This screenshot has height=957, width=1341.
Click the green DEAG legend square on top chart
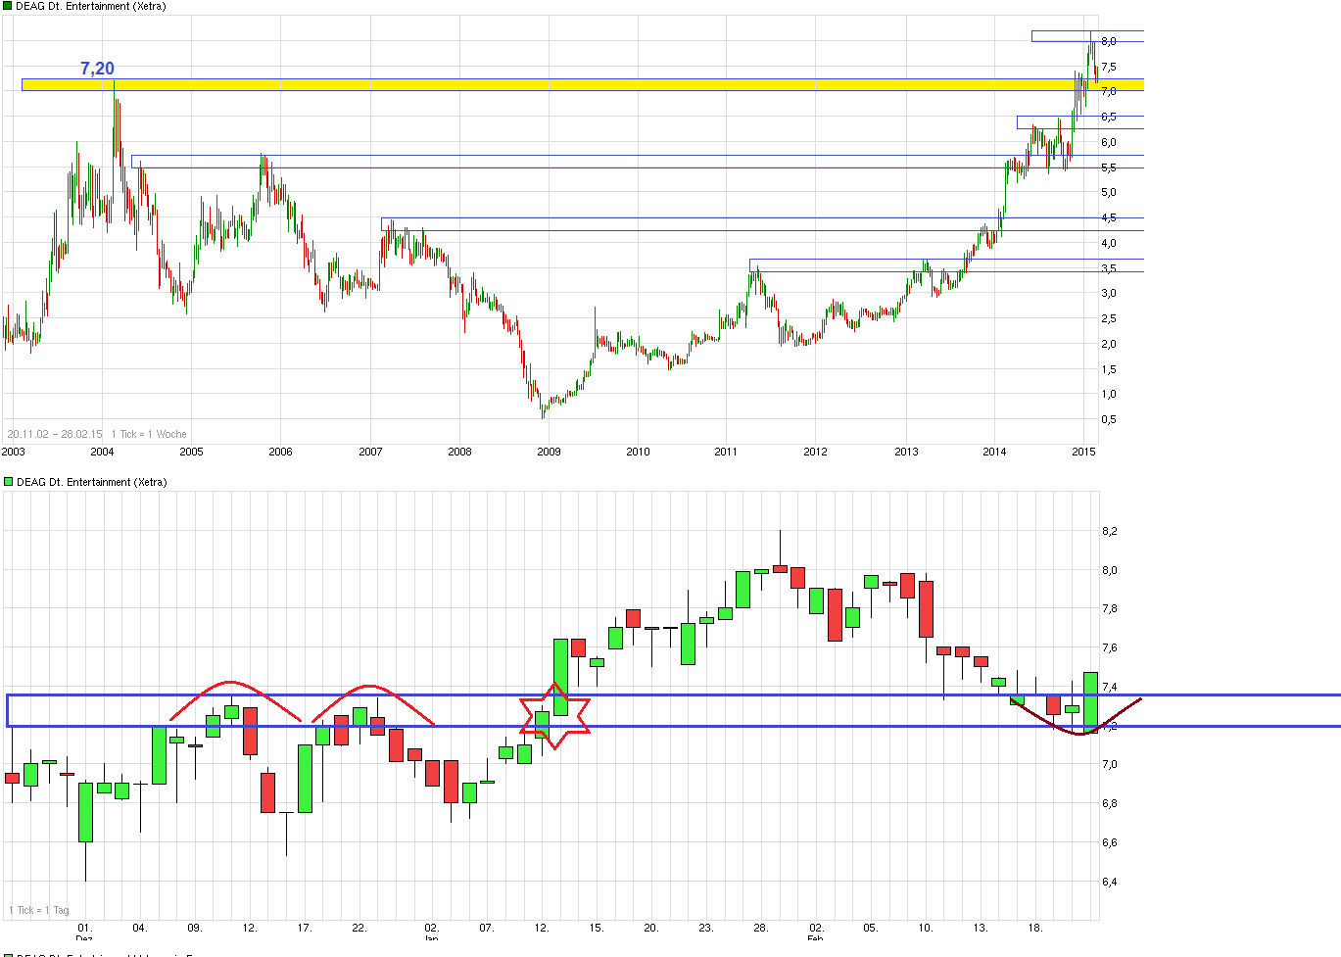(x=7, y=5)
